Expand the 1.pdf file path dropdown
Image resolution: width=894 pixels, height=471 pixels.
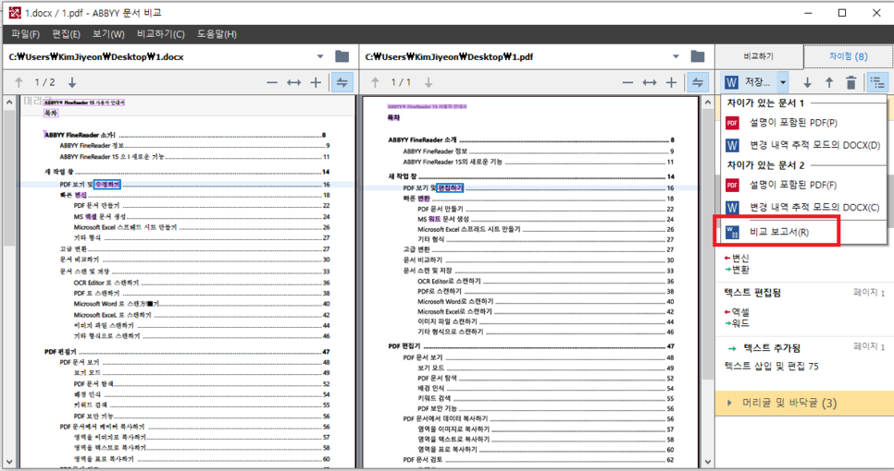(x=676, y=56)
